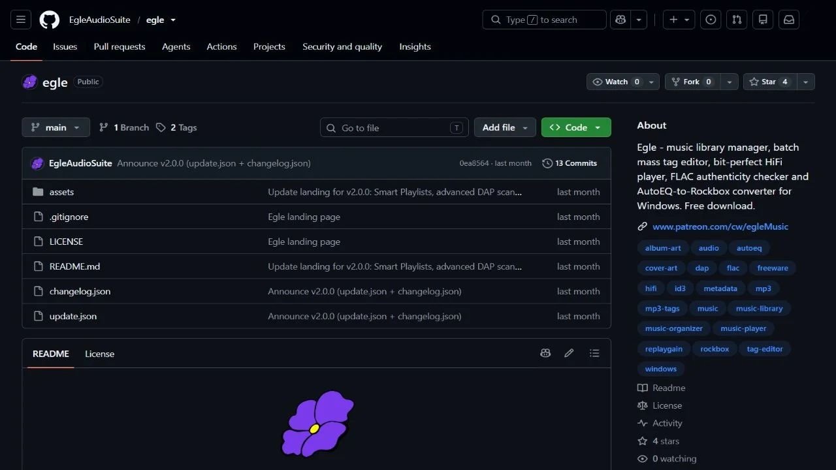Open the main branch selector dropdown
Image resolution: width=836 pixels, height=470 pixels.
pos(56,127)
